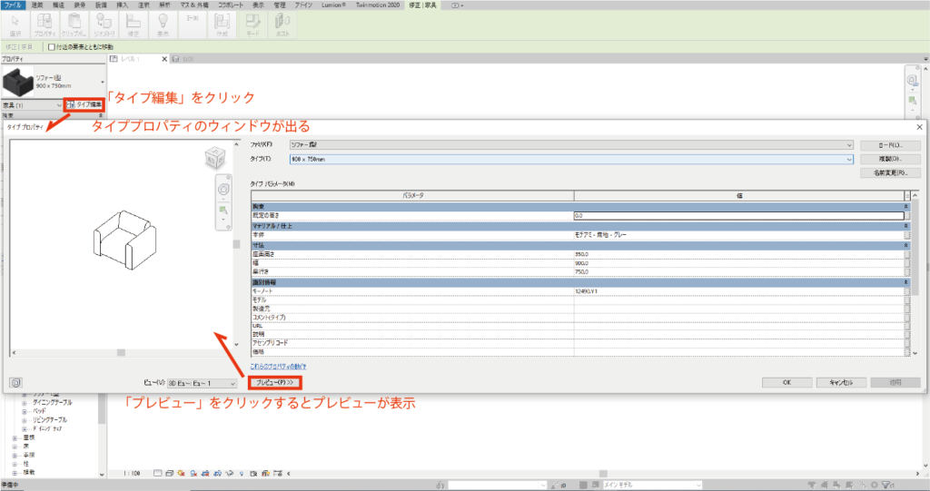Image resolution: width=930 pixels, height=491 pixels.
Task: Click the visual style icon in view control bar
Action: [x=169, y=473]
